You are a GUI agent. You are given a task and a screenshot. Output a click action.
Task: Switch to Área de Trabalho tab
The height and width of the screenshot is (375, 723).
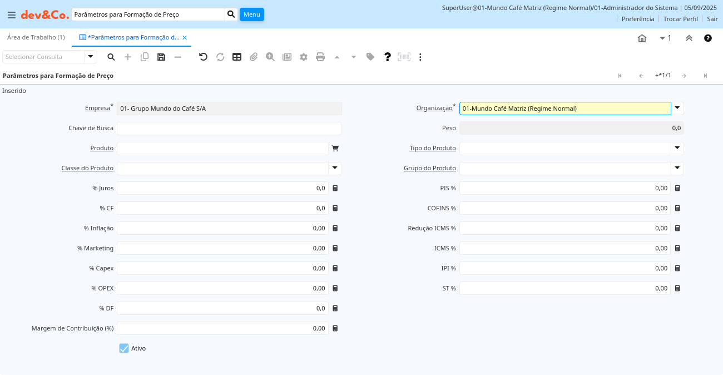(x=36, y=37)
